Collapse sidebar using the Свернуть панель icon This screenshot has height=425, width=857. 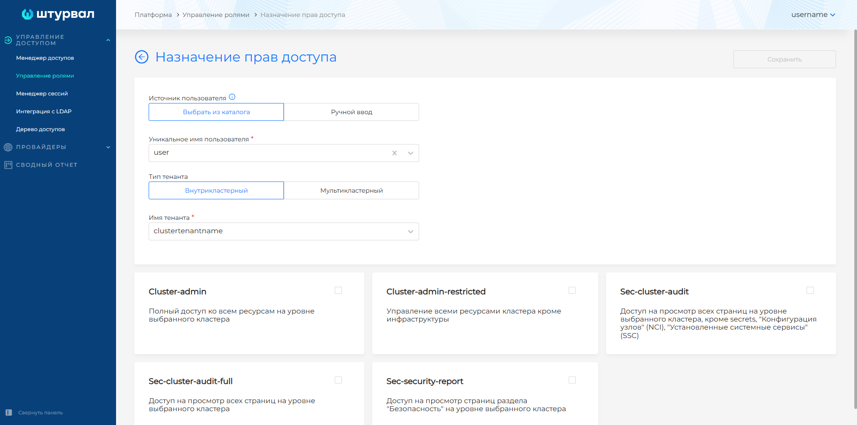tap(8, 413)
